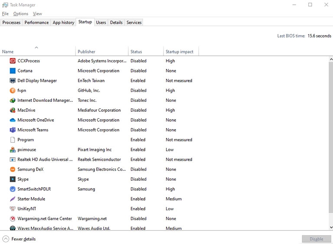Click Medium impact of Starter Module
333x244 pixels.
[174, 199]
